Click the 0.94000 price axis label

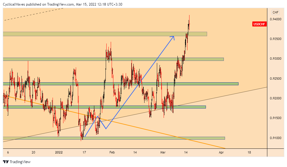(x=277, y=19)
